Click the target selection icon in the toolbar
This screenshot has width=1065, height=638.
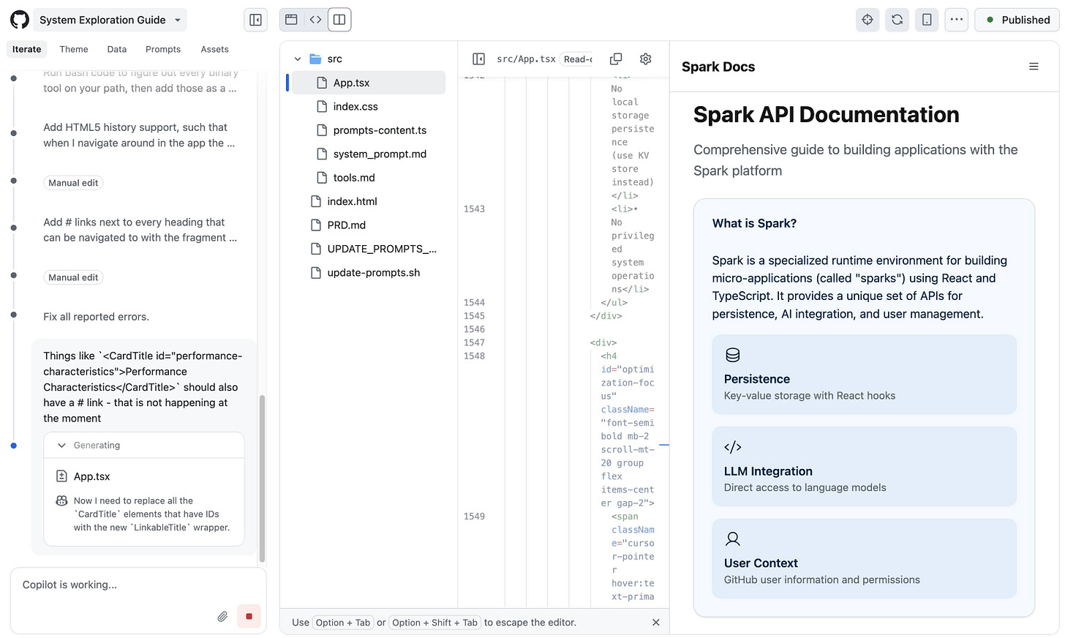pos(868,19)
